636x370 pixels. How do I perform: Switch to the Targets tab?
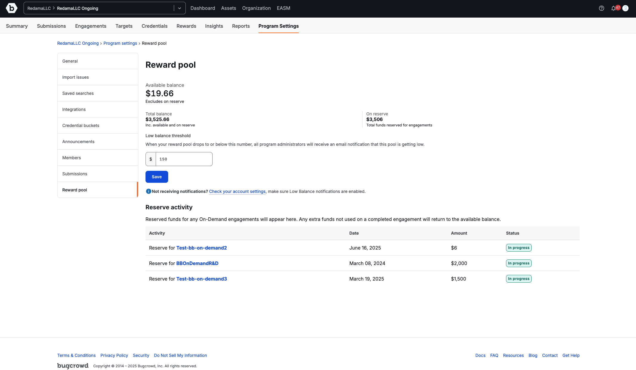[124, 26]
